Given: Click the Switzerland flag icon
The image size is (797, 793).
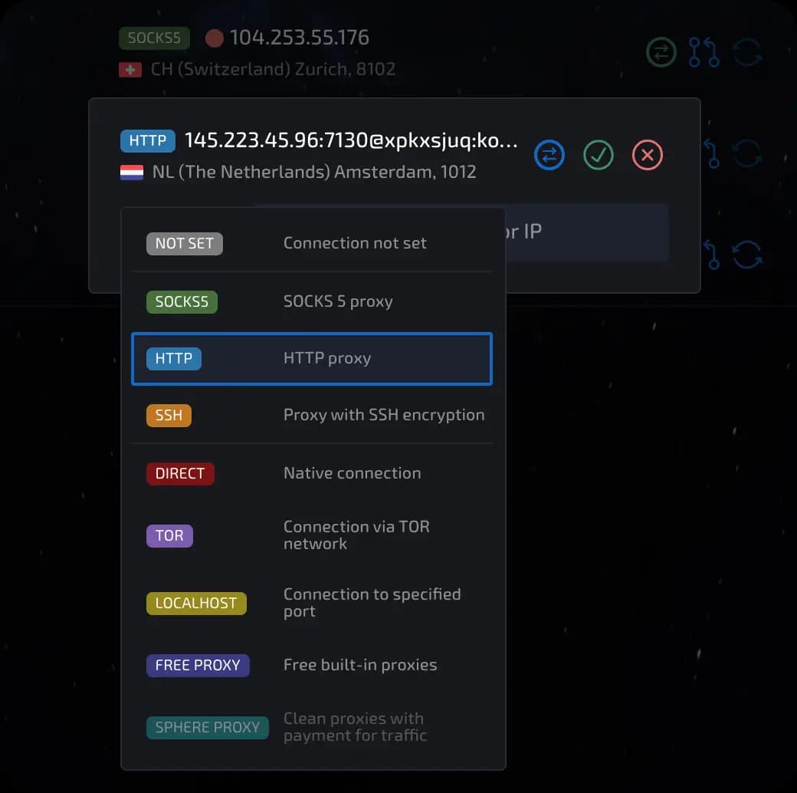Looking at the screenshot, I should pos(130,69).
